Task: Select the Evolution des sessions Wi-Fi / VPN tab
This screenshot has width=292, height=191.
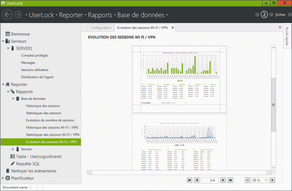Action: 142,28
